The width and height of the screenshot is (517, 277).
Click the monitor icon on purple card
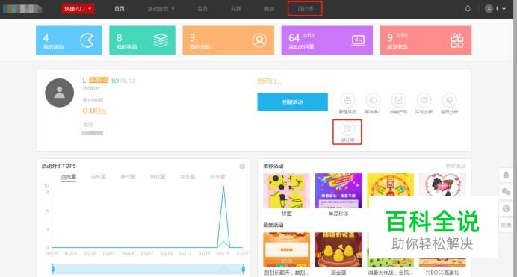(x=358, y=40)
